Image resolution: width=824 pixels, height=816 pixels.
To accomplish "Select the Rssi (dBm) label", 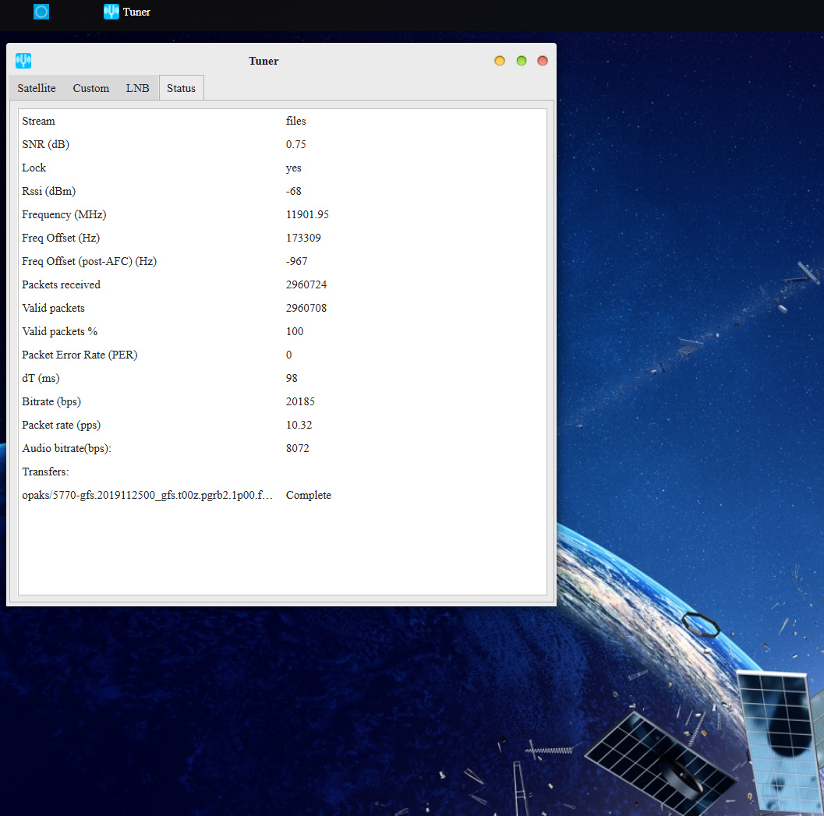I will pyautogui.click(x=49, y=191).
